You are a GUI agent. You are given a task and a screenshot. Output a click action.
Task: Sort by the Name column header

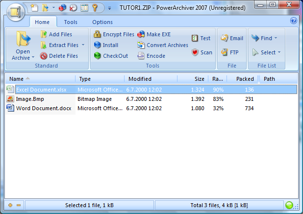[x=40, y=79]
